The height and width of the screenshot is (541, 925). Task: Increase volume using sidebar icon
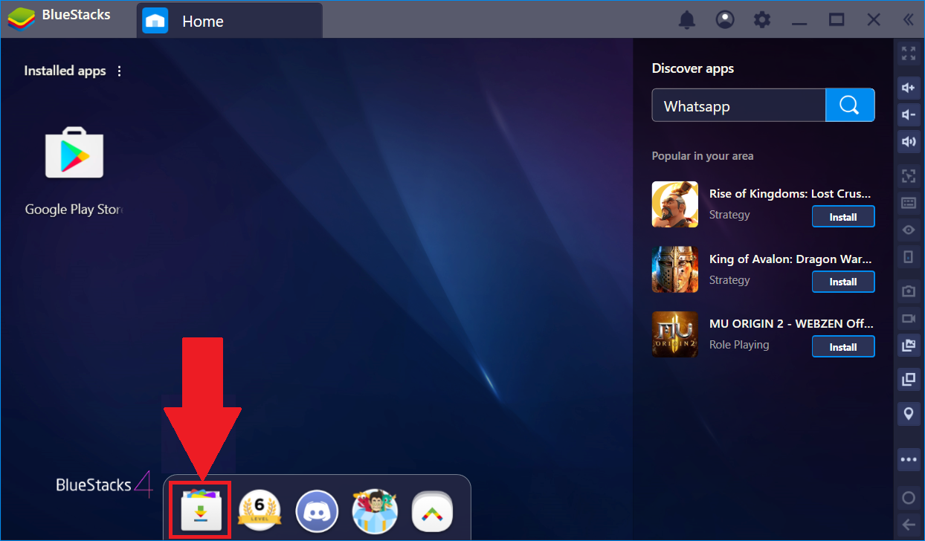pos(909,88)
